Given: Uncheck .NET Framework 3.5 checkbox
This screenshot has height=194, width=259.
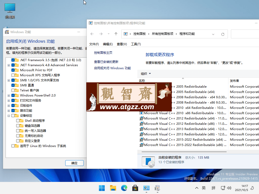Looking at the screenshot, I should coord(13,60).
